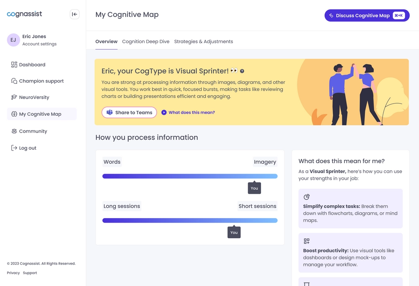The image size is (419, 286).
Task: Open Account settings
Action: tap(39, 44)
